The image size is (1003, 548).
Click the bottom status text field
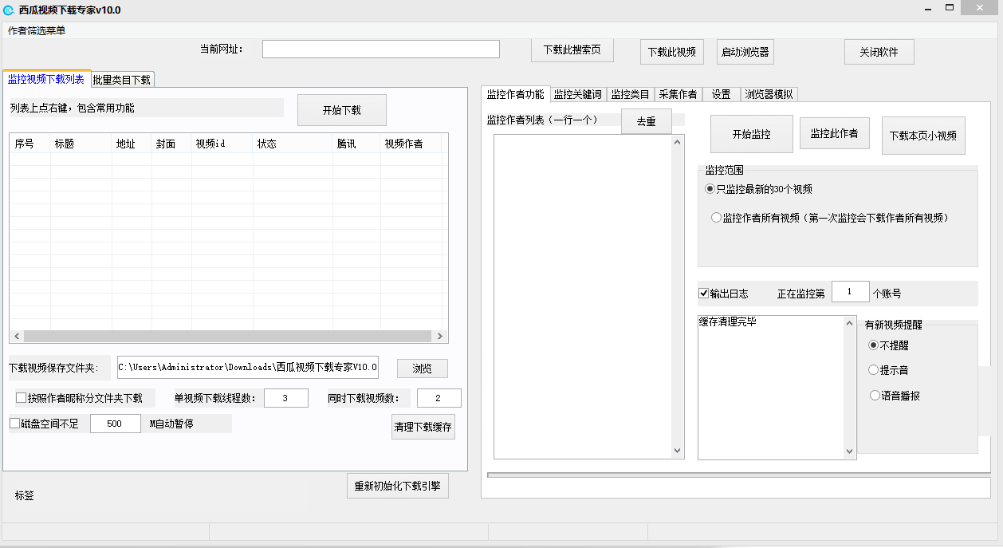pos(738,487)
